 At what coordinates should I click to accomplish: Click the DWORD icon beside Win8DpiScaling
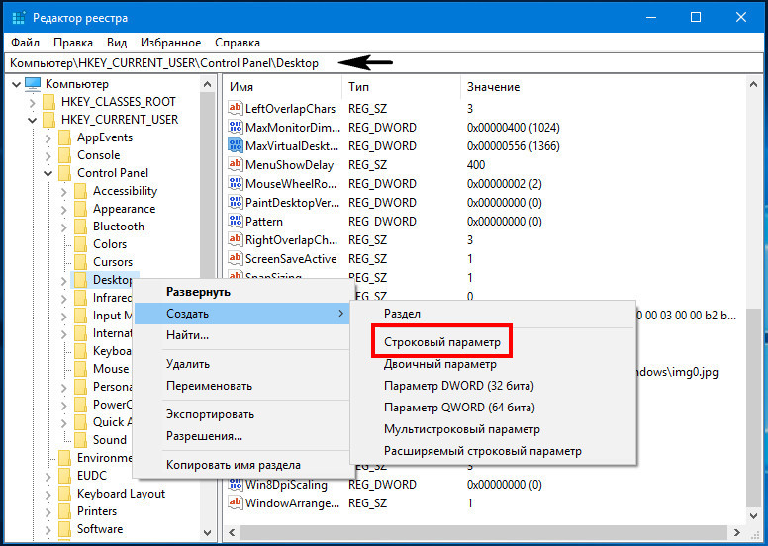pyautogui.click(x=236, y=485)
